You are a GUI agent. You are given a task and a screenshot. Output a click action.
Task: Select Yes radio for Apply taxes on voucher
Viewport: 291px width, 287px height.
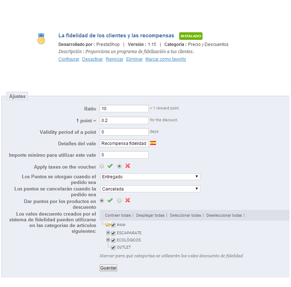coord(102,166)
